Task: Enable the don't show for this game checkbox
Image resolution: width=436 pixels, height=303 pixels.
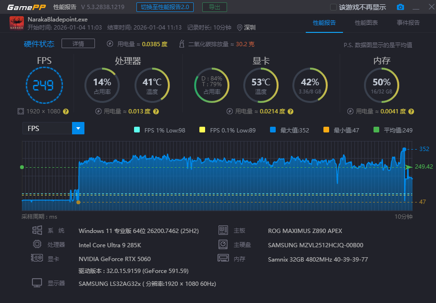Action: [x=333, y=7]
